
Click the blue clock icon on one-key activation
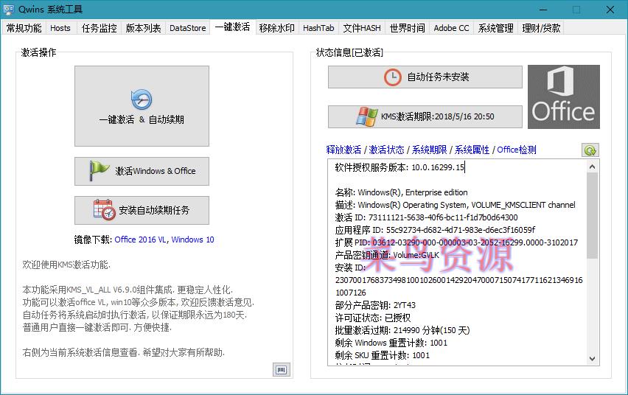(x=142, y=99)
